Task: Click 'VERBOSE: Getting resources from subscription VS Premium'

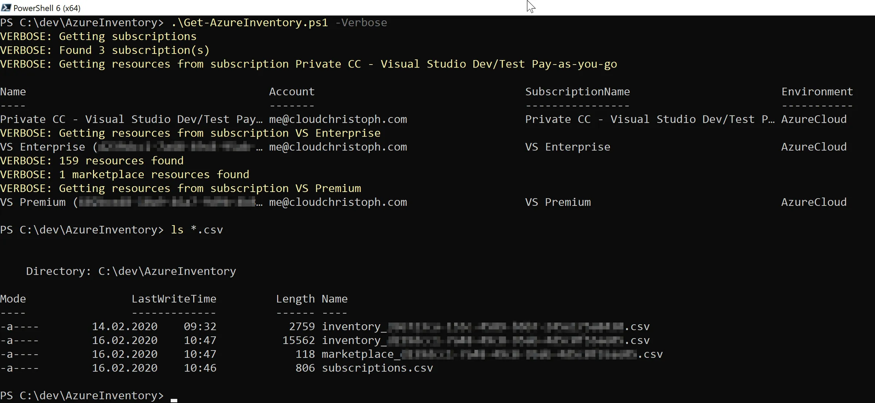Action: pos(180,188)
